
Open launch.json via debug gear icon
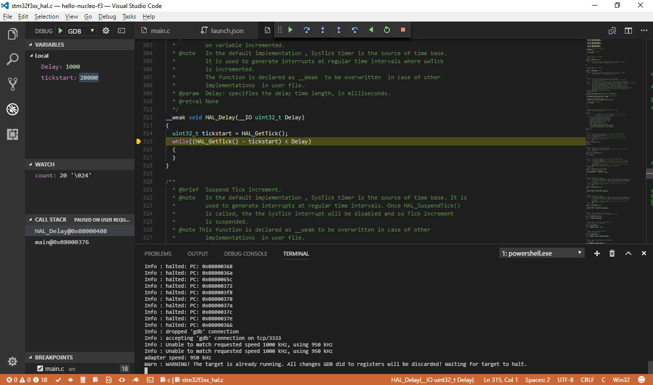pos(106,31)
